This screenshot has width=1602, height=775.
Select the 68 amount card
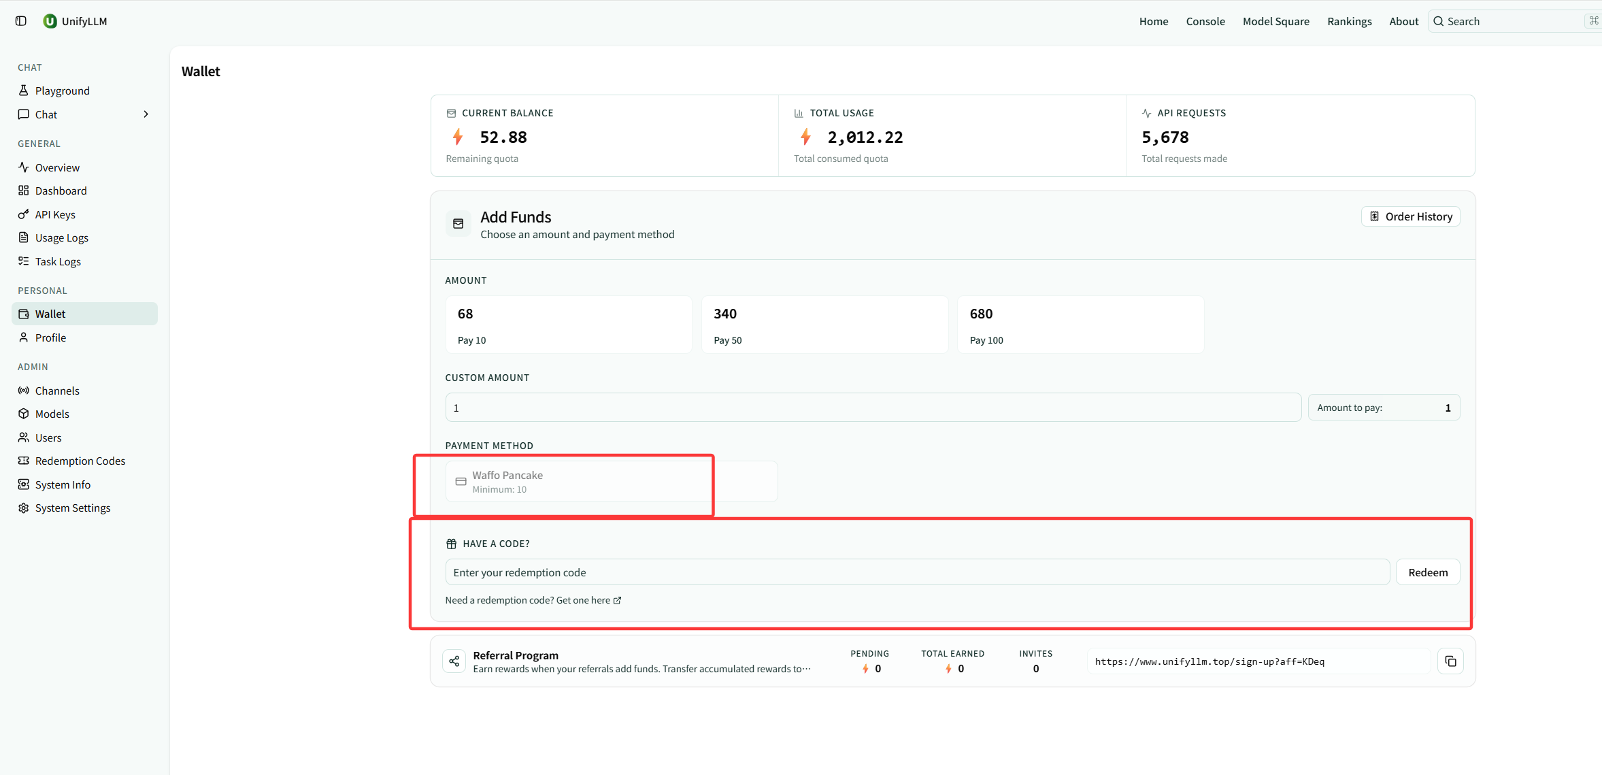[x=569, y=325]
